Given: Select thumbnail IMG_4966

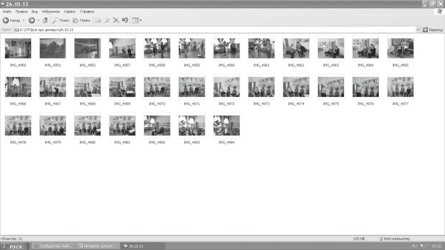Looking at the screenshot, I should coord(18,87).
